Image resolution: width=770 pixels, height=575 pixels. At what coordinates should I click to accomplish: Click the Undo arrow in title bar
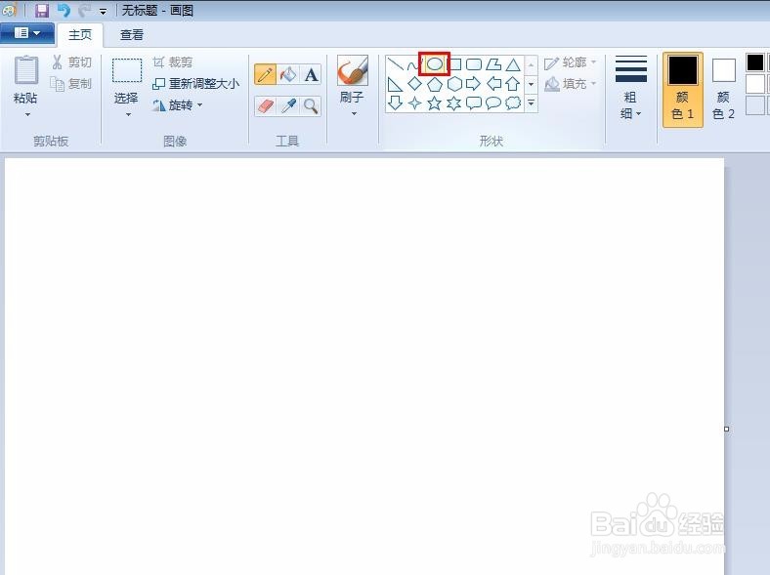(64, 11)
